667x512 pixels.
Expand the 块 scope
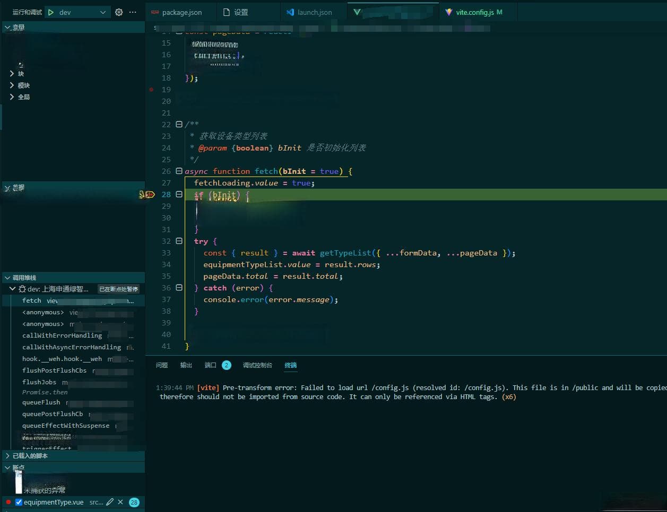point(12,74)
